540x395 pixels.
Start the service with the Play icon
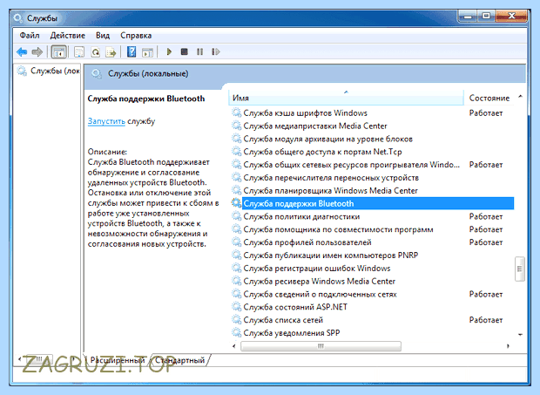pyautogui.click(x=169, y=51)
